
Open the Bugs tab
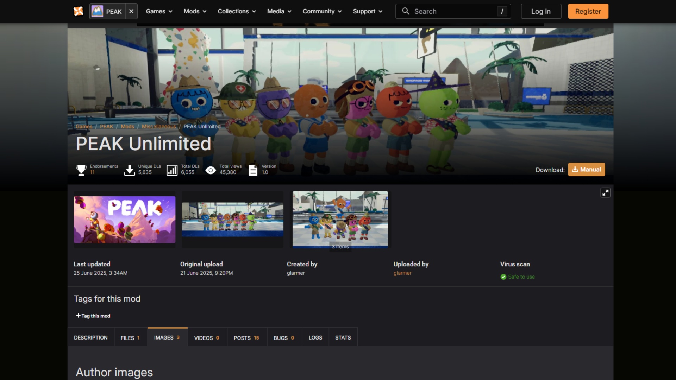[x=284, y=337]
